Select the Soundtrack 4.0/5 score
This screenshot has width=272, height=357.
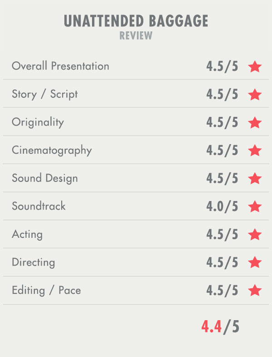click(x=222, y=206)
